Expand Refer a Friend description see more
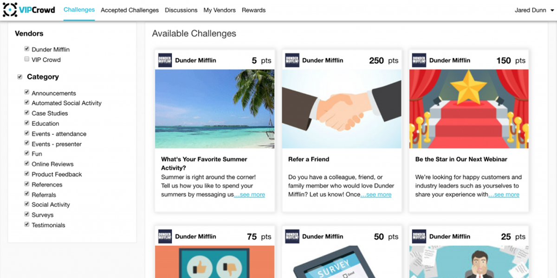557x278 pixels. tap(376, 195)
